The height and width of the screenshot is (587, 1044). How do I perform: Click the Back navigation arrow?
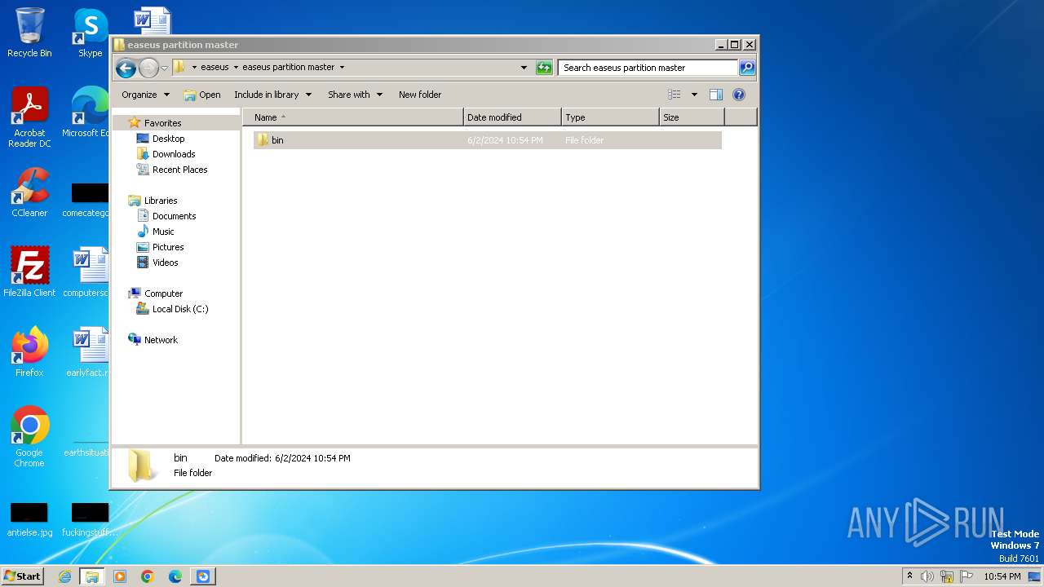coord(126,68)
